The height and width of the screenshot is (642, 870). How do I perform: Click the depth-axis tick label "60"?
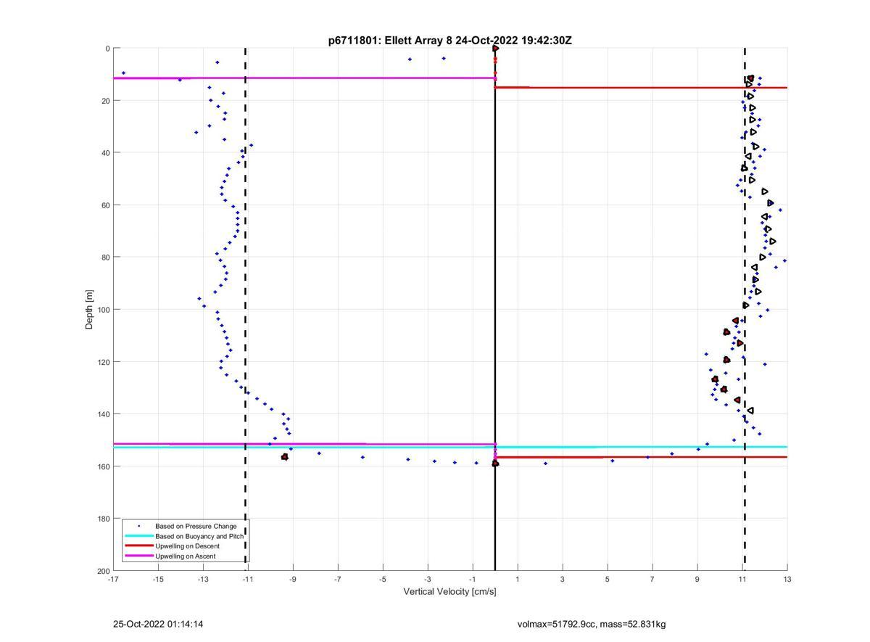coord(105,205)
